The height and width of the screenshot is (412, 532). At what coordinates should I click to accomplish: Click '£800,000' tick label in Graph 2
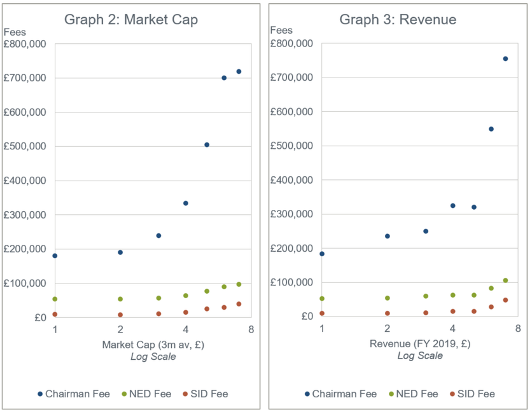pos(25,44)
